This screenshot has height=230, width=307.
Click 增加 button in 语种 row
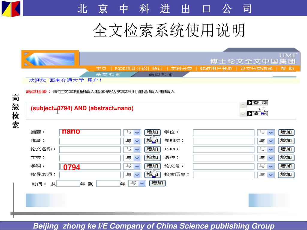pos(286,158)
